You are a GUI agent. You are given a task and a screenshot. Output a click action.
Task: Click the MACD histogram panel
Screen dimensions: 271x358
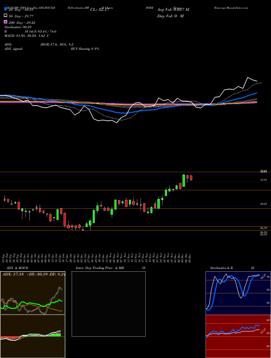tap(33, 336)
